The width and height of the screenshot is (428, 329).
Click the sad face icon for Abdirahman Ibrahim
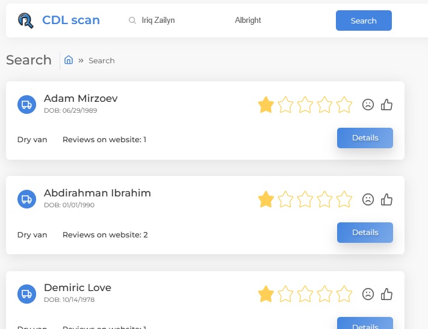tap(368, 199)
